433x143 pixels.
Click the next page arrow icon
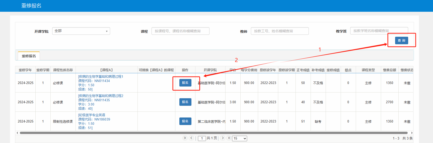point(223,138)
